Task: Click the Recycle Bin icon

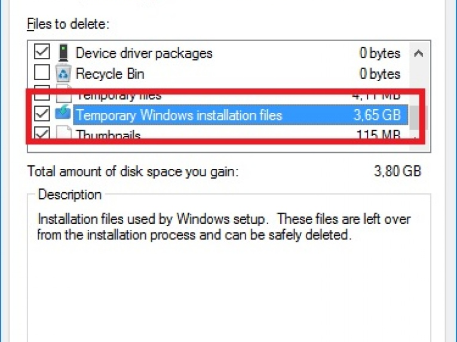Action: [63, 74]
